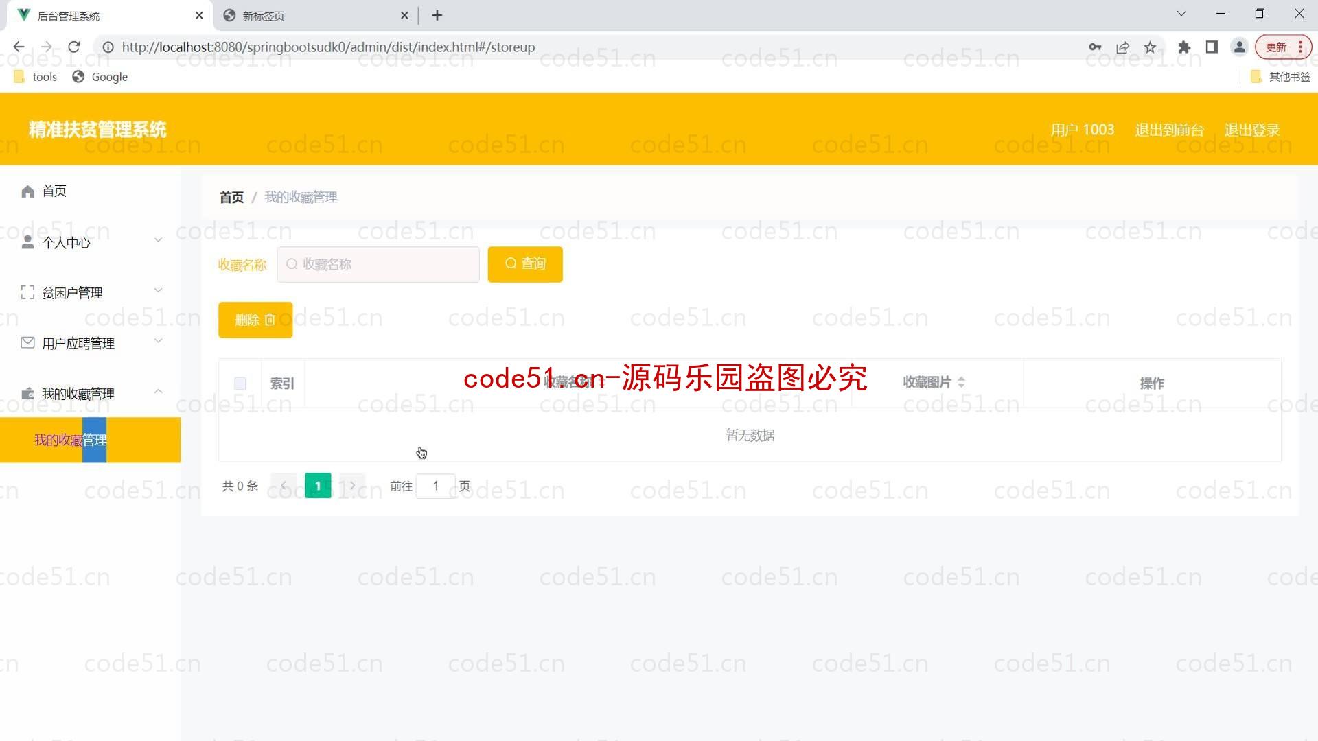This screenshot has width=1318, height=741.
Task: Select the 我的收藏管理 submenu item
Action: 90,440
